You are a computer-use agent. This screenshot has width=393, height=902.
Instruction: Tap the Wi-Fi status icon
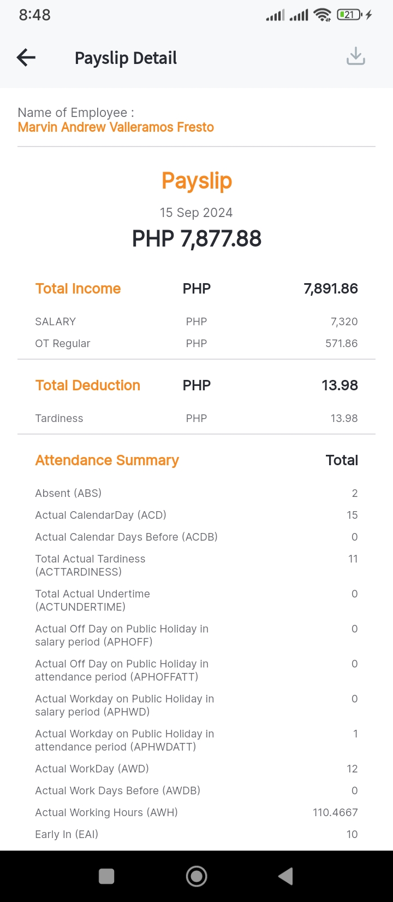323,15
